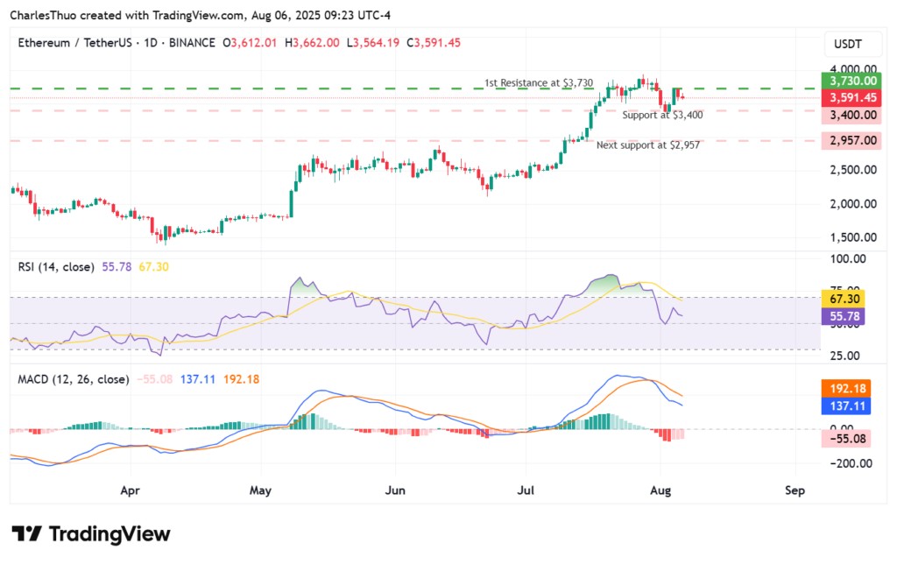Viewport: 897px width, 564px height.
Task: Click the red 3,591.45 current price label
Action: [849, 97]
